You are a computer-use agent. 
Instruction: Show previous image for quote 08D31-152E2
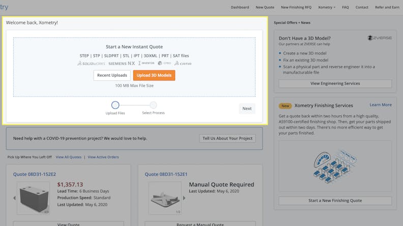point(14,198)
